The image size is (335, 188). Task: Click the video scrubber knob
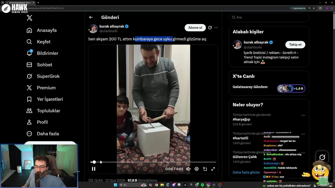pos(94,162)
